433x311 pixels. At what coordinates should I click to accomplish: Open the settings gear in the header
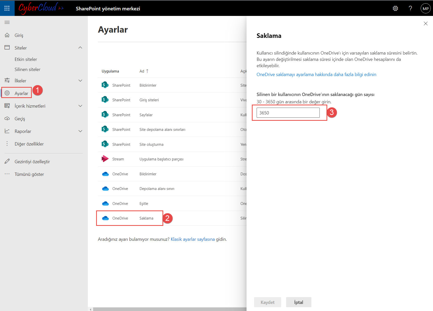point(395,8)
